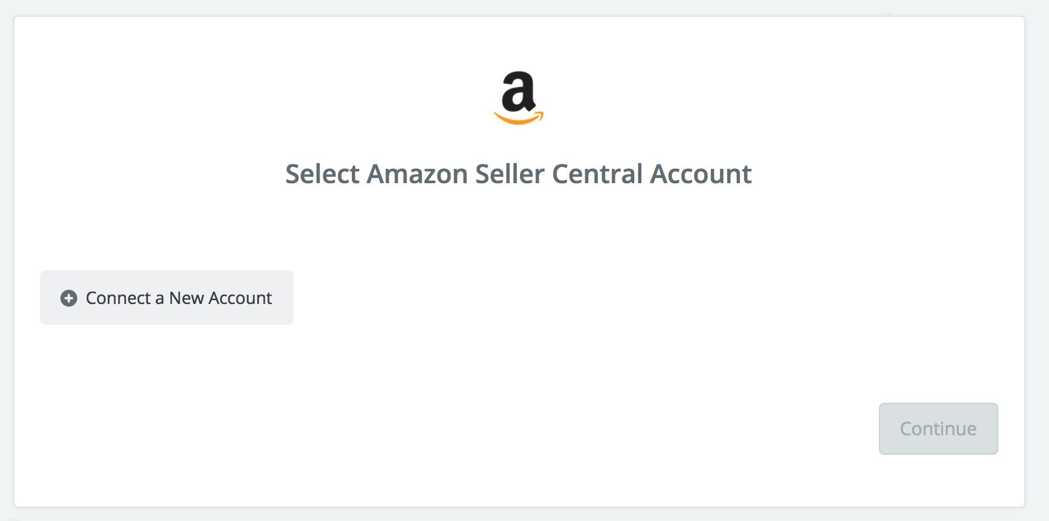This screenshot has height=521, width=1049.
Task: Click the plus circle icon
Action: 69,298
